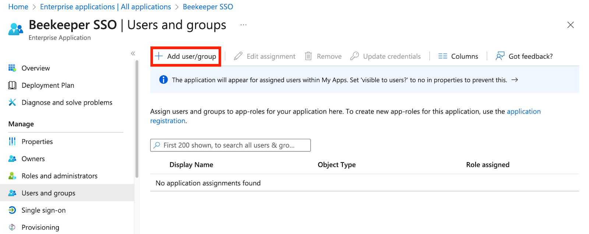Click the Owners people icon

(x=12, y=159)
